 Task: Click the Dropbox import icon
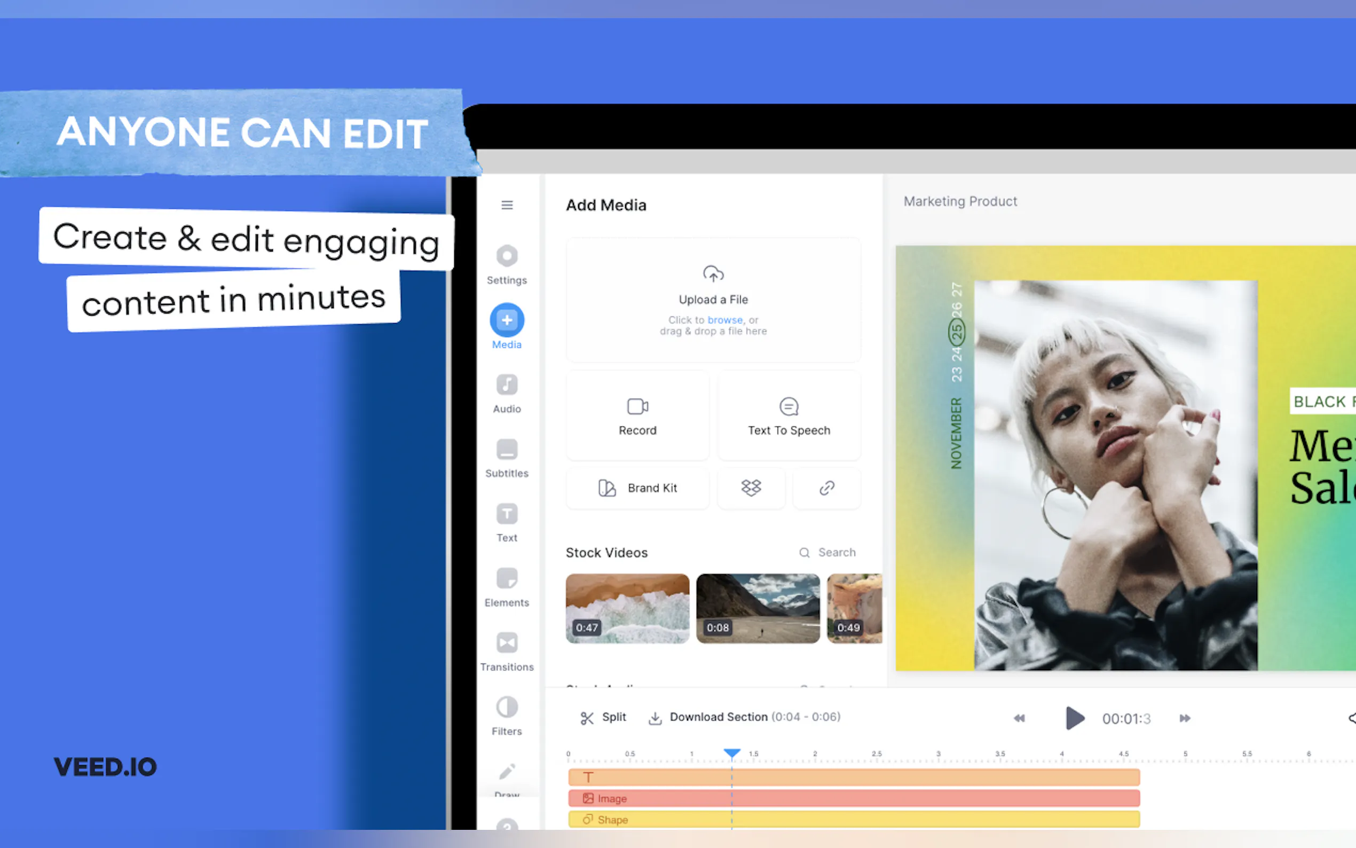click(x=751, y=488)
